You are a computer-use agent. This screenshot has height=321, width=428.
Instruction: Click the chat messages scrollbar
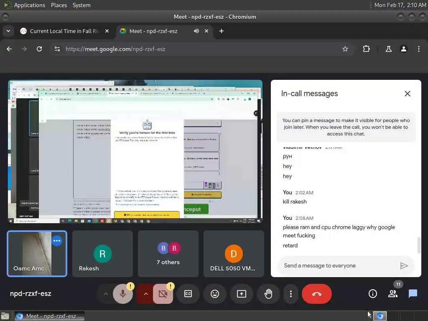(x=419, y=245)
